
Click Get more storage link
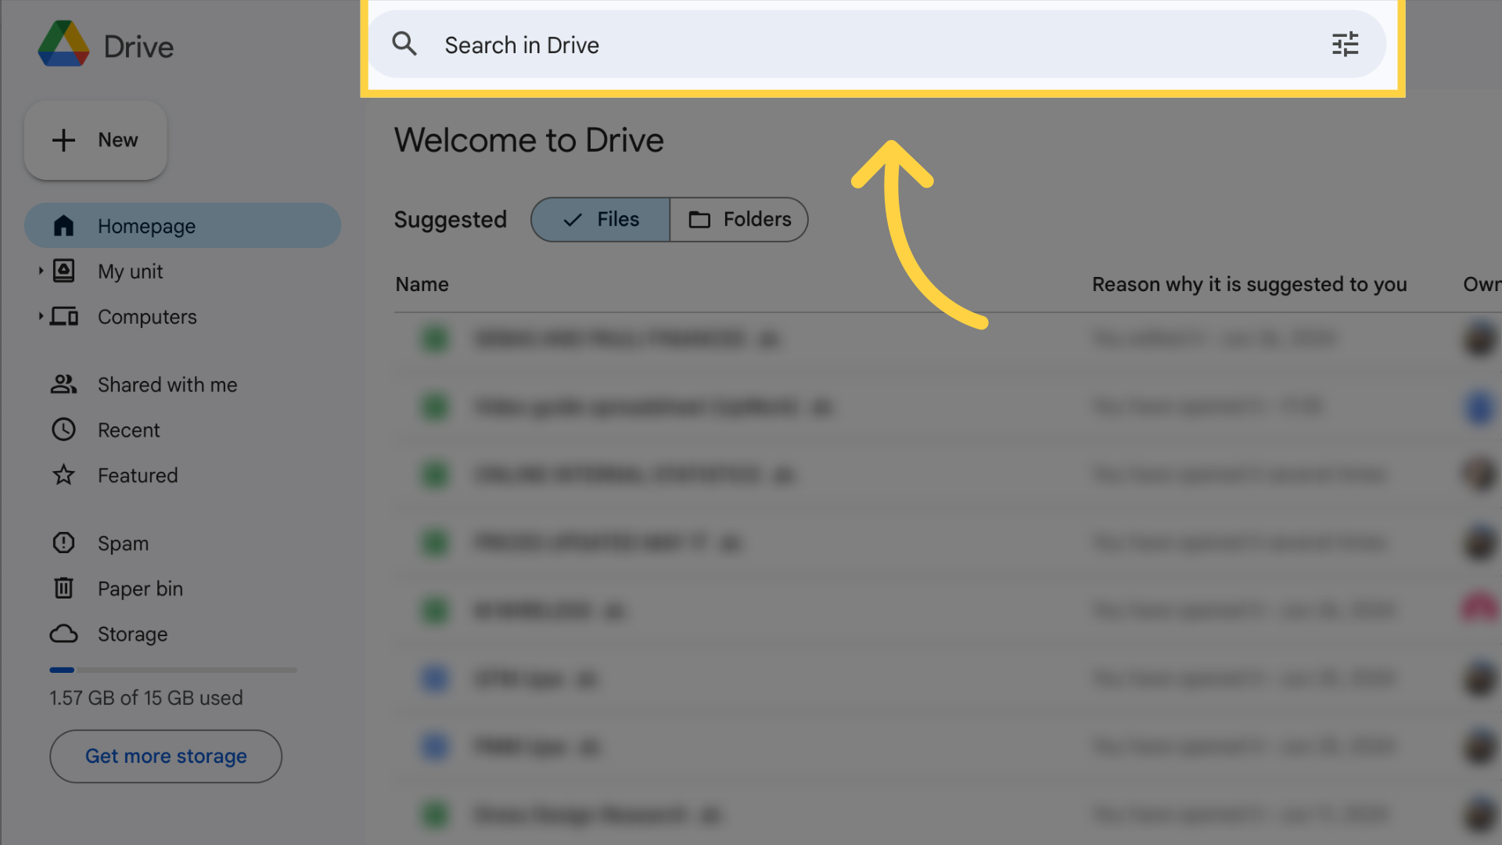click(166, 757)
